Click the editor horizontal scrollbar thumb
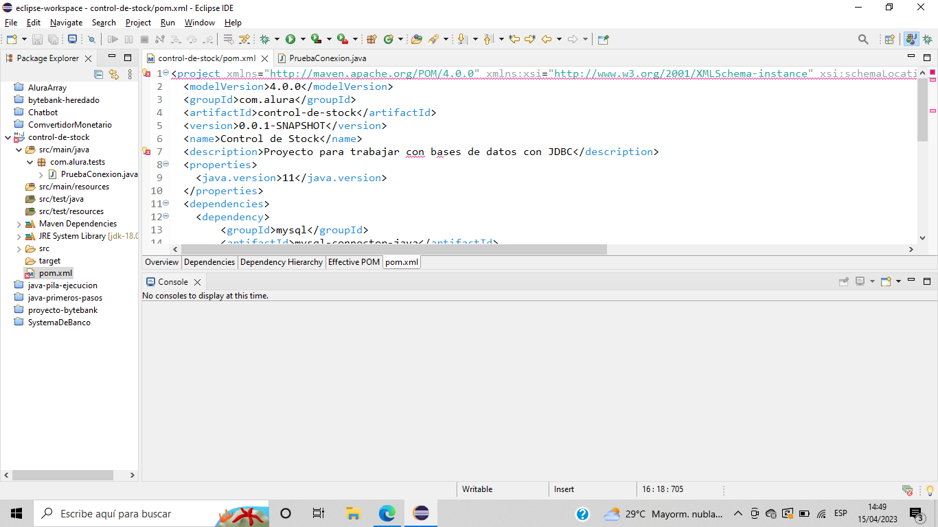The height and width of the screenshot is (527, 938). (394, 250)
